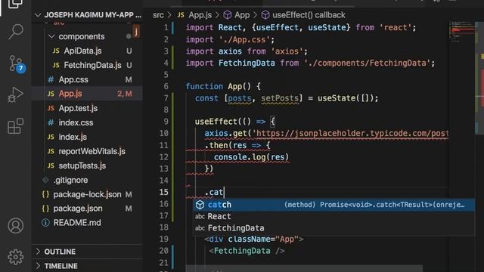Click './components/FetchingData' import path on line 4

coord(367,63)
